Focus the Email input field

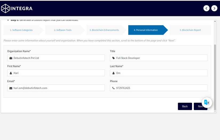click(x=56, y=88)
